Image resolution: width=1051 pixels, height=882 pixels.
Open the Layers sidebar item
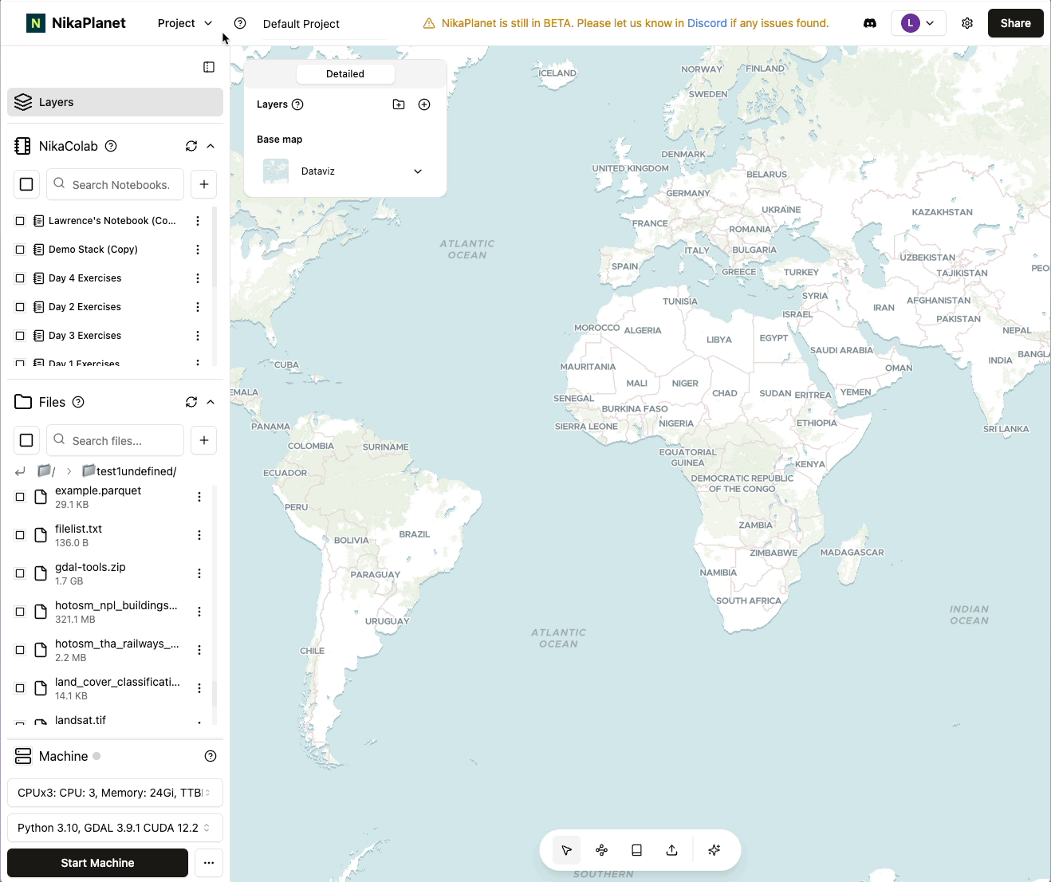tap(115, 102)
